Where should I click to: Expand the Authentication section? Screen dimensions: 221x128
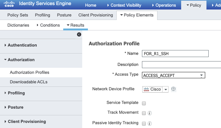[x=22, y=45]
